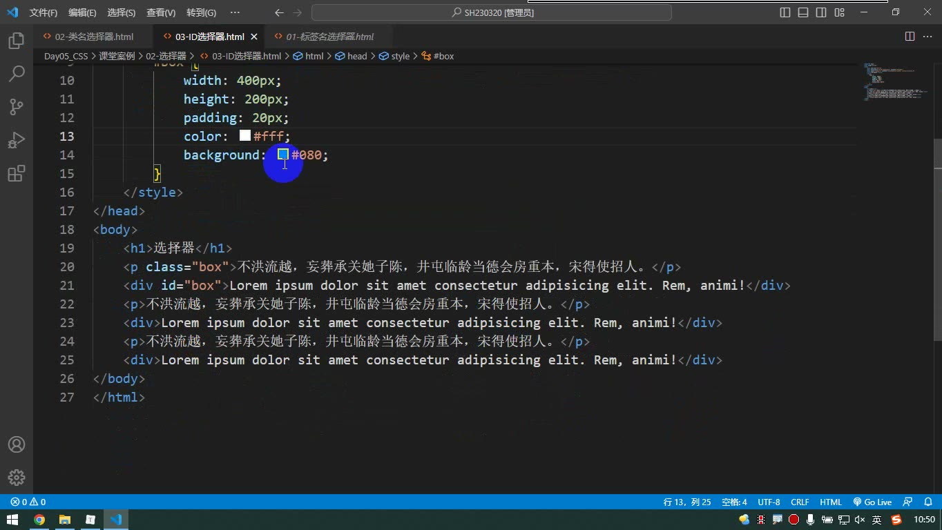Image resolution: width=942 pixels, height=530 pixels.
Task: Click Go Live in status bar
Action: point(872,502)
